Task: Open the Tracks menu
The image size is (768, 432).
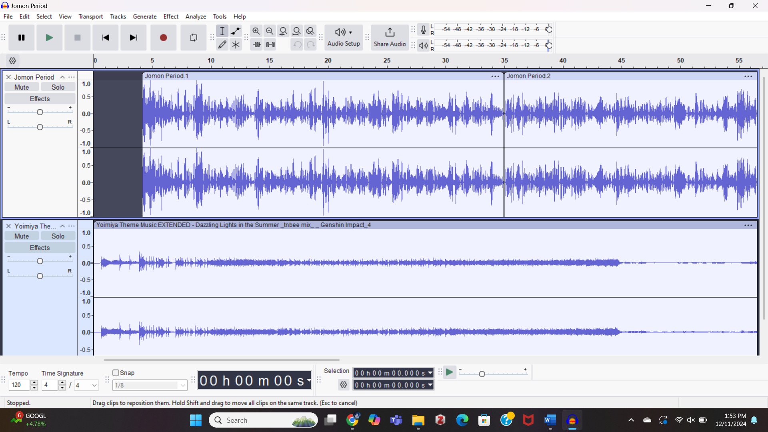Action: [x=118, y=16]
